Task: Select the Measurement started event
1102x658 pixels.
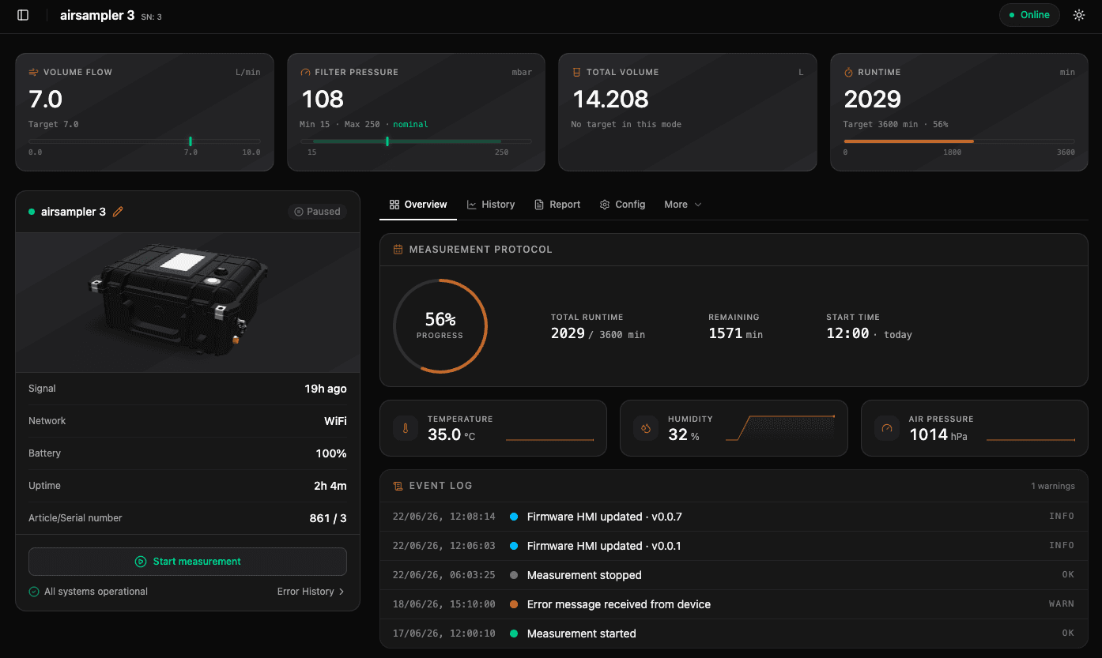Action: pyautogui.click(x=734, y=634)
